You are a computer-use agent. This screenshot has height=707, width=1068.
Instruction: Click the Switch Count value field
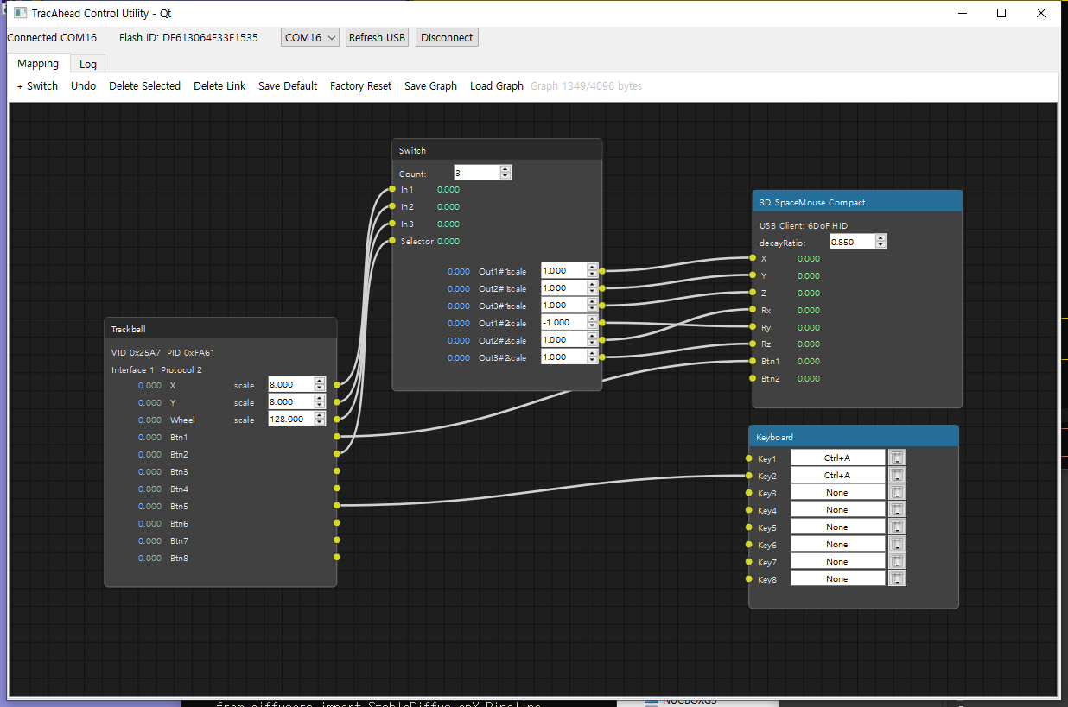tap(477, 173)
